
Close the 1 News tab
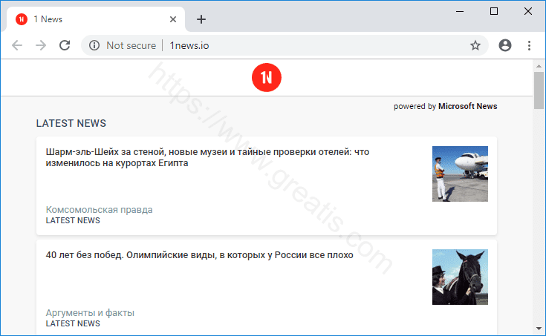pyautogui.click(x=172, y=19)
